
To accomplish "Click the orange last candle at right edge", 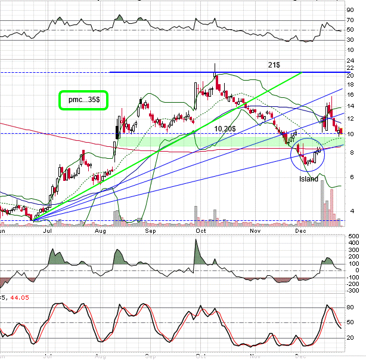I will click(341, 130).
